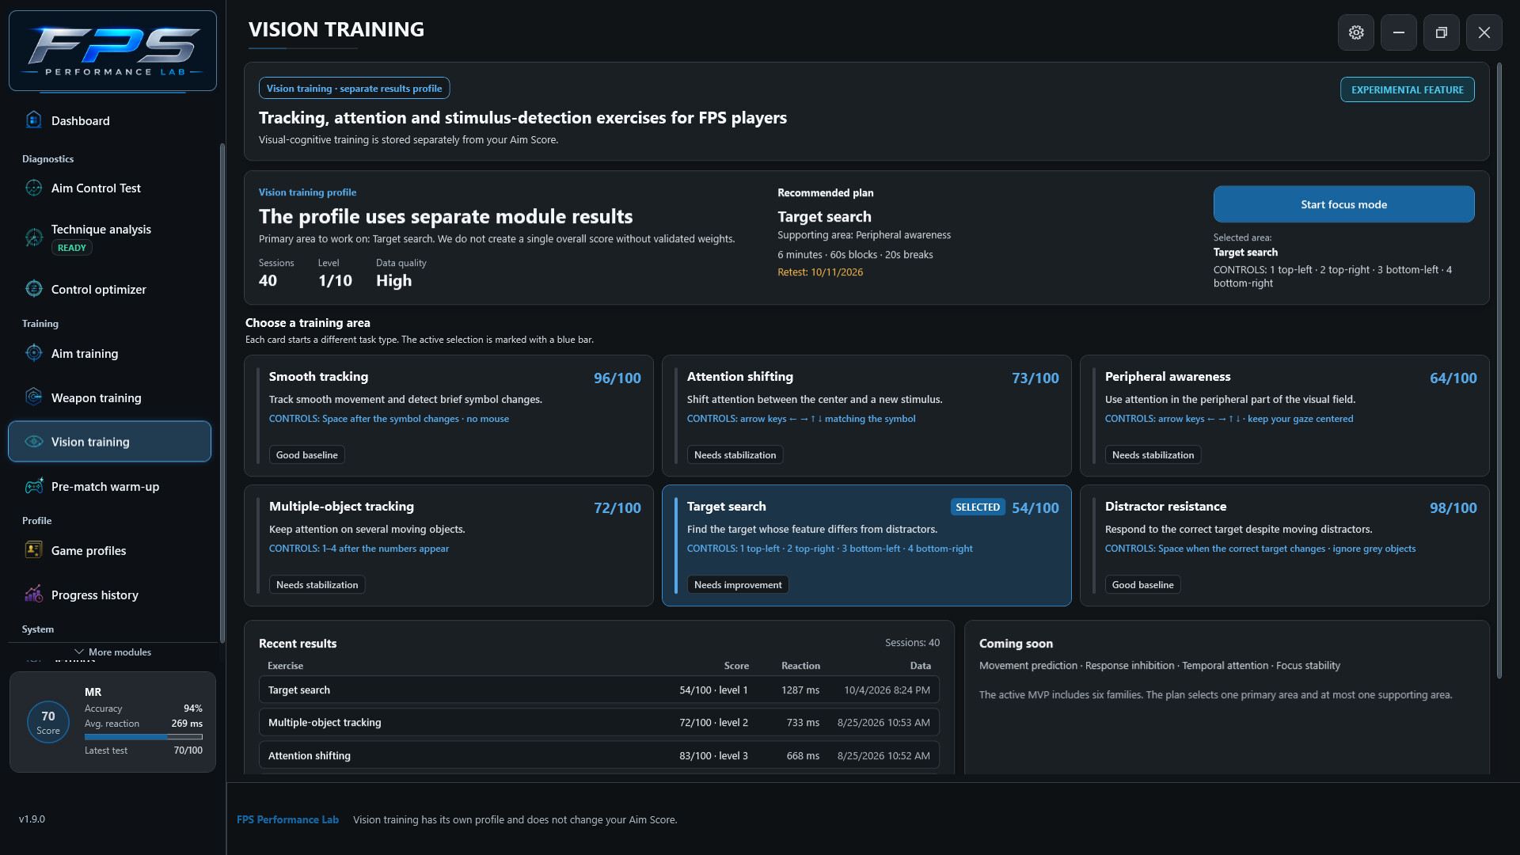
Task: Open the Dashboard menu item
Action: [109, 120]
